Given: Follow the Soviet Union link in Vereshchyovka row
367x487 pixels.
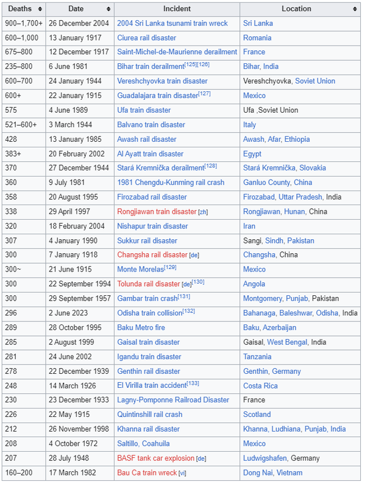Looking at the screenshot, I should (x=315, y=81).
